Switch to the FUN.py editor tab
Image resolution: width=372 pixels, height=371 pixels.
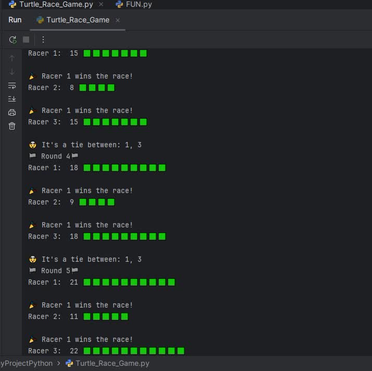pyautogui.click(x=134, y=4)
